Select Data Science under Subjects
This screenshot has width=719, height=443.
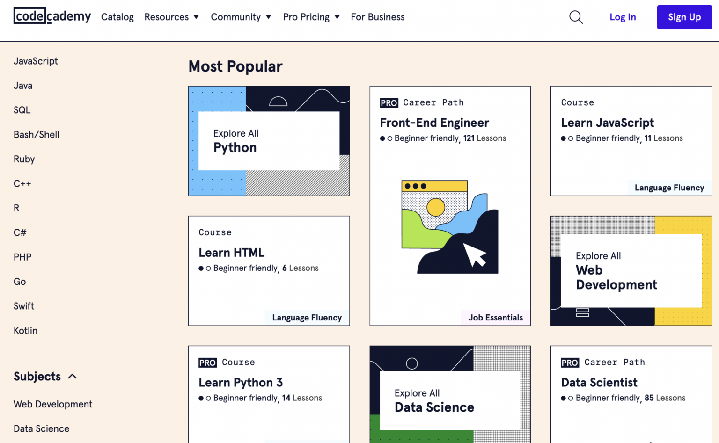[x=41, y=428]
